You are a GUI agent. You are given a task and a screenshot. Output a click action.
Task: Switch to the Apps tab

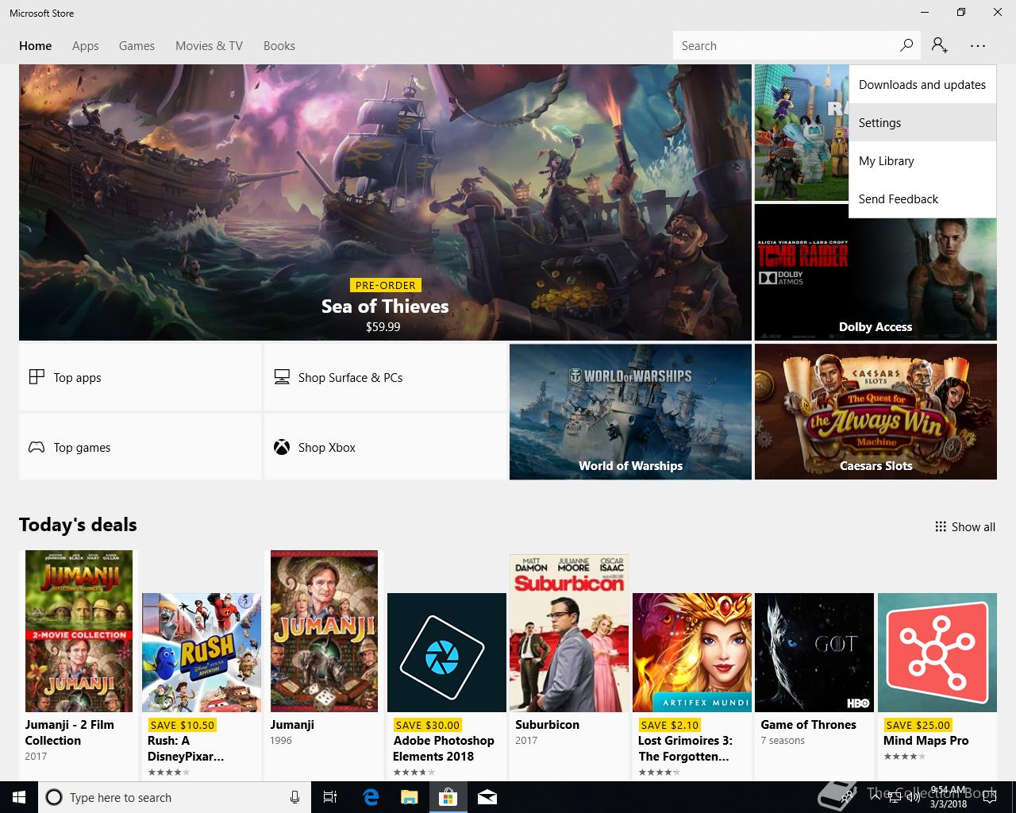(x=86, y=46)
